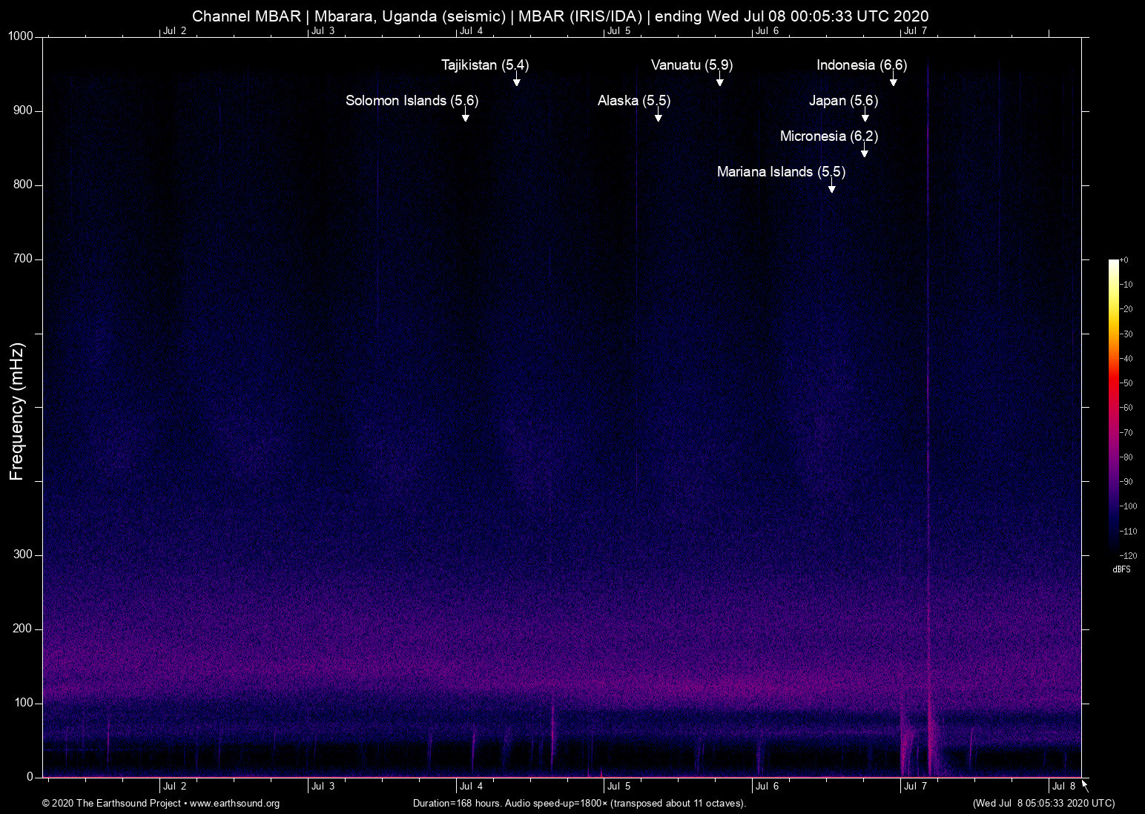
Task: Click the Indonesia (6.6) text label
Action: pos(861,65)
